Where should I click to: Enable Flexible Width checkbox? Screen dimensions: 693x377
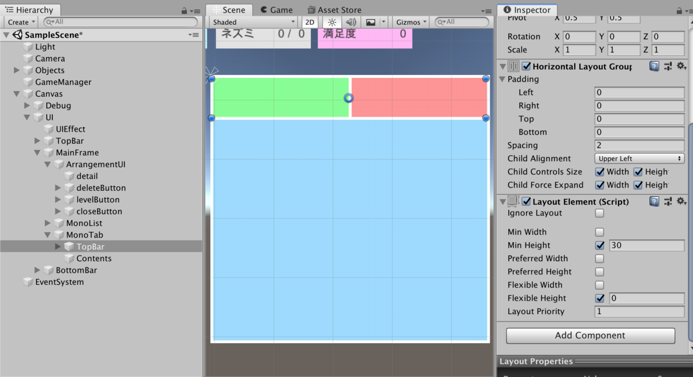pyautogui.click(x=599, y=285)
